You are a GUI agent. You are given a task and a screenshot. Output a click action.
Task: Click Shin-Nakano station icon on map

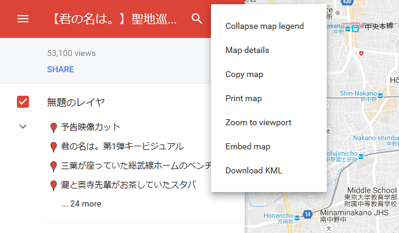380,96
